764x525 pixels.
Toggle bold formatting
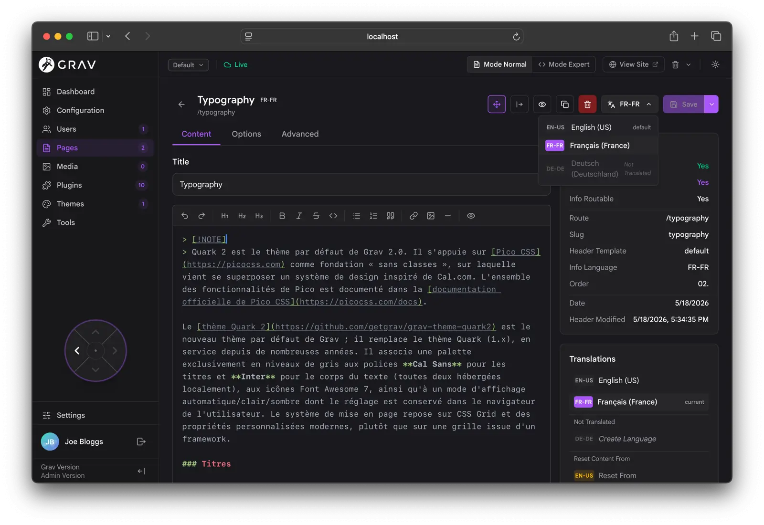pyautogui.click(x=282, y=216)
